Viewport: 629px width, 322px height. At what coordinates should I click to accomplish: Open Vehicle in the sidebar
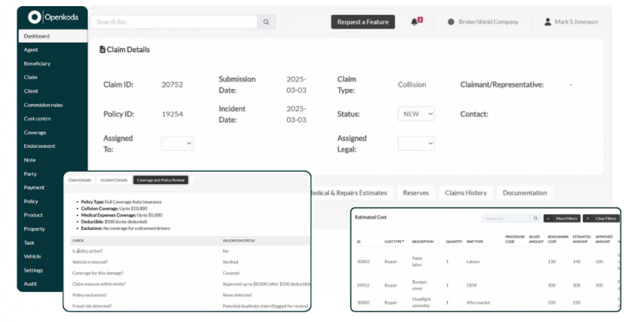(32, 256)
